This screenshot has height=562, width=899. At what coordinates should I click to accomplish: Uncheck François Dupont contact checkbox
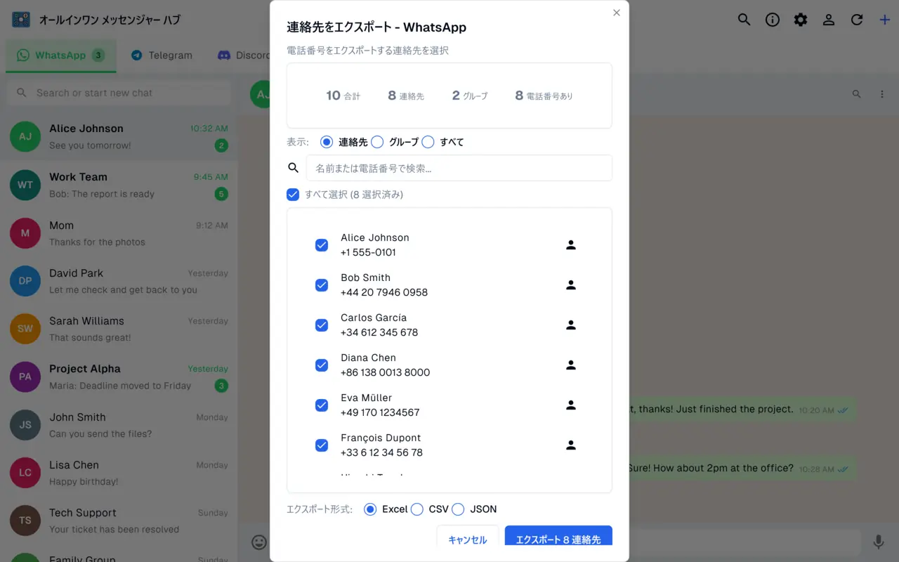tap(322, 445)
